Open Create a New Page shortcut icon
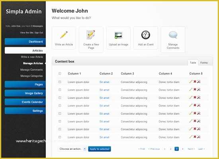This screenshot has width=219, height=159. coord(91,35)
